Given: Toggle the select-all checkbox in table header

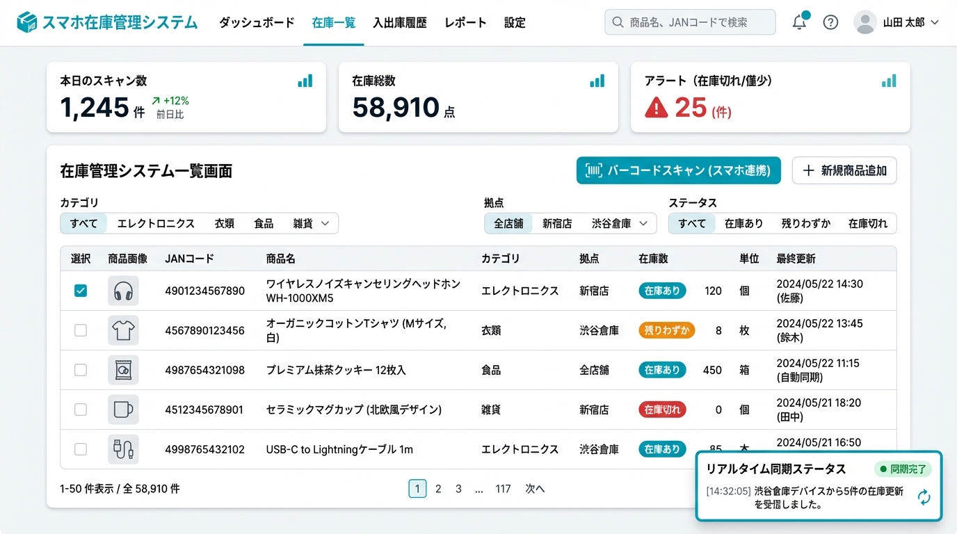Looking at the screenshot, I should point(80,258).
